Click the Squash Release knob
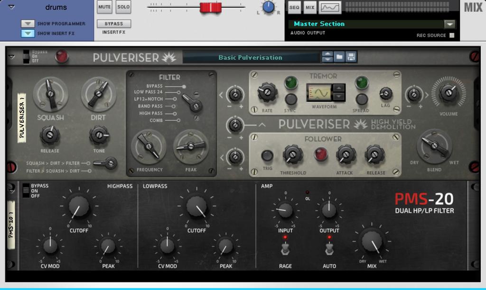486x290 pixels. (49, 135)
